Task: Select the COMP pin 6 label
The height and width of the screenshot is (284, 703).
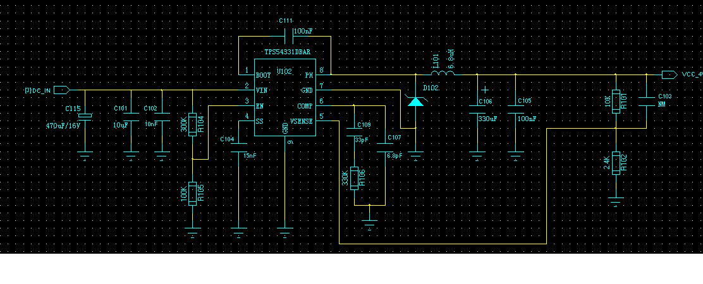Action: tap(305, 106)
